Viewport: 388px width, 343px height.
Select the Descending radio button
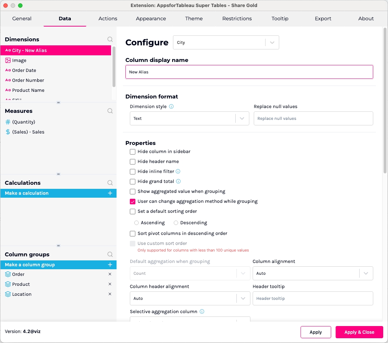pos(176,223)
